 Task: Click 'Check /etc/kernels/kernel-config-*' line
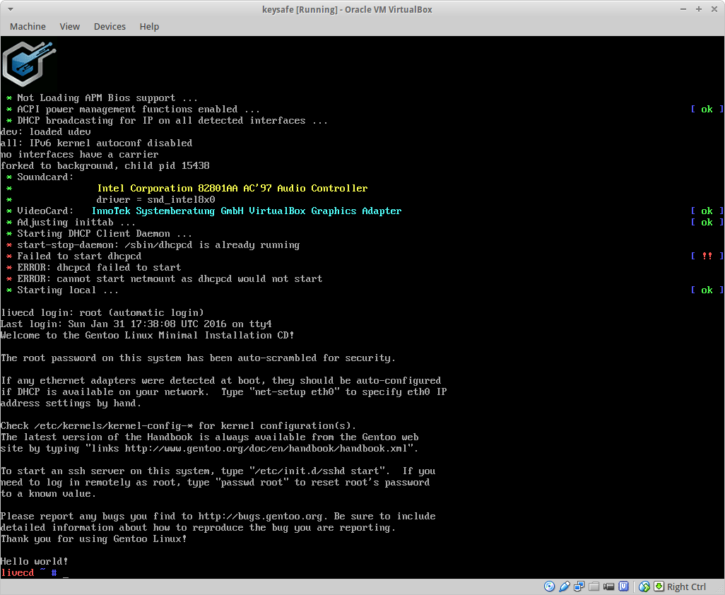tap(179, 426)
